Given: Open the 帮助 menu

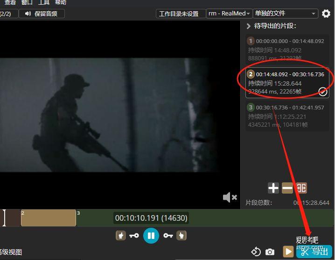Looking at the screenshot, I should (x=61, y=2).
